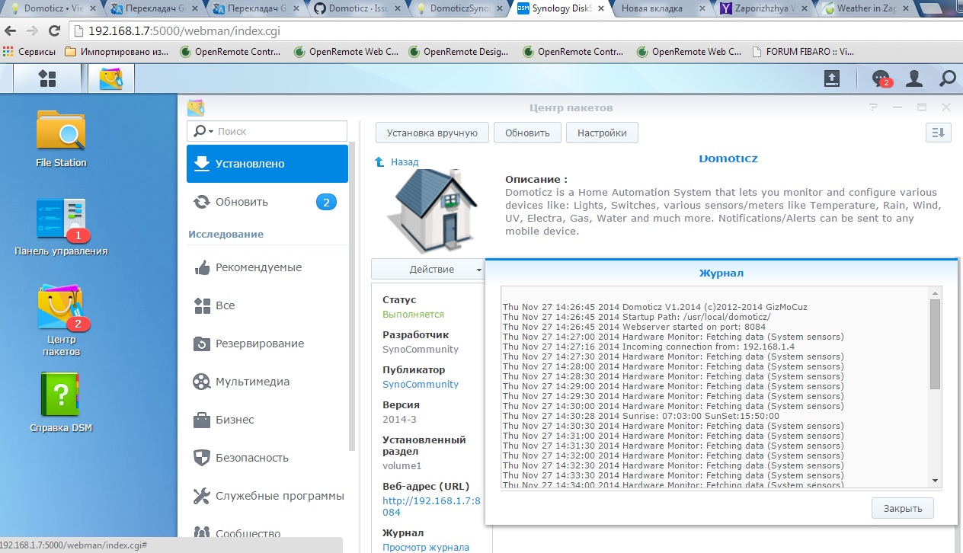Click the Webserver started on port 8084 log line
The image size is (963, 553).
click(634, 327)
